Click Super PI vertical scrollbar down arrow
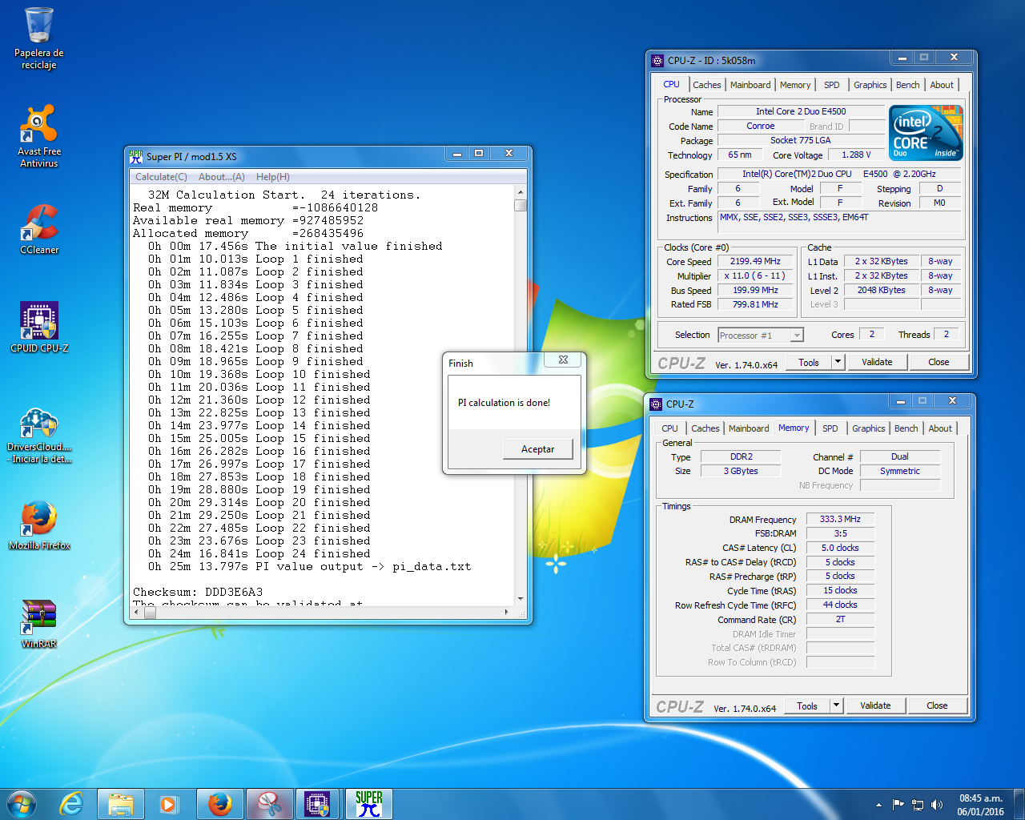 [521, 598]
